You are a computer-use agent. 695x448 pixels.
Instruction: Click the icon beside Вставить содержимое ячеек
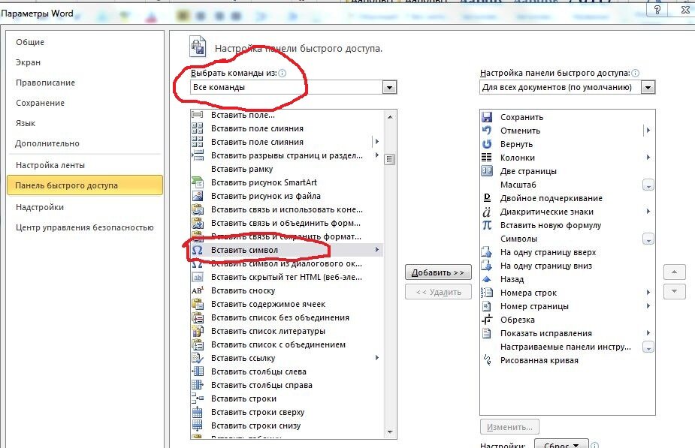point(198,304)
